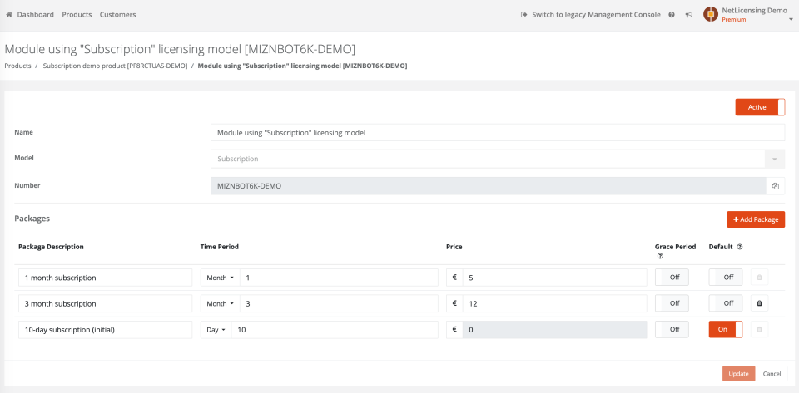The width and height of the screenshot is (799, 393).
Task: Set 3 month subscription as Default
Action: pos(725,304)
